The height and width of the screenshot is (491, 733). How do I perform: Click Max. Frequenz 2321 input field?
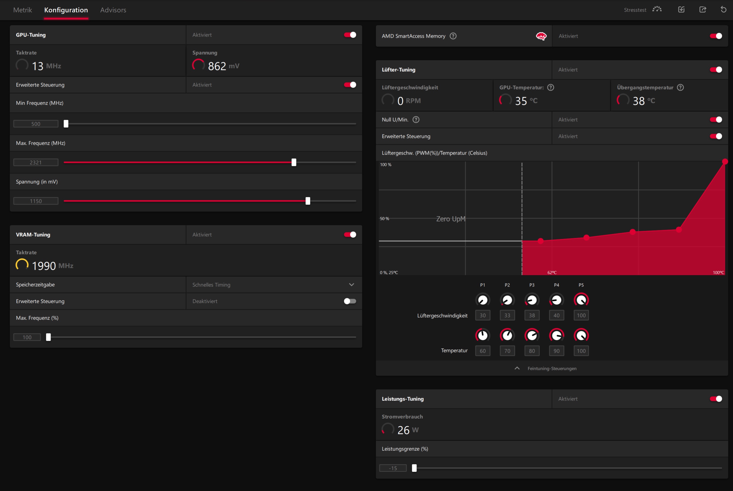click(x=36, y=162)
